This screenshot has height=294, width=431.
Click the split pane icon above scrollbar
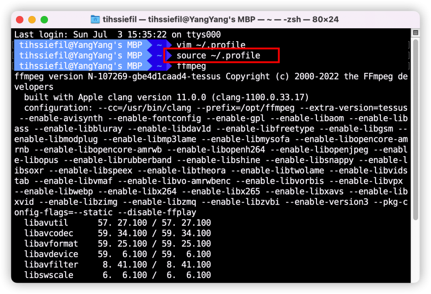pos(415,33)
